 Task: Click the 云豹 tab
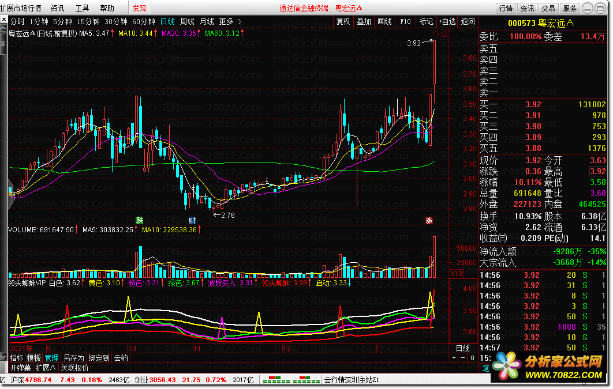121,358
